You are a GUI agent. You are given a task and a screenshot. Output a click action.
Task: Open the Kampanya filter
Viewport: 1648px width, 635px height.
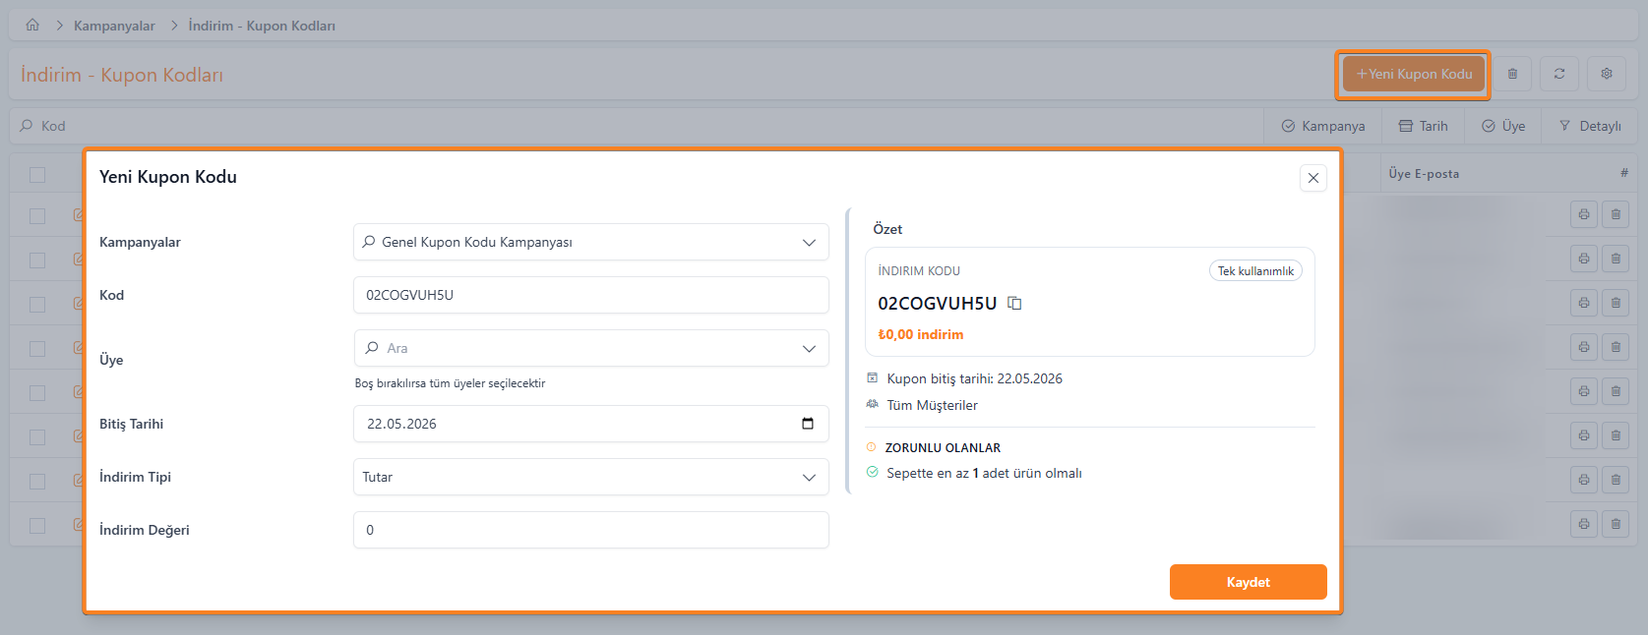pos(1323,126)
